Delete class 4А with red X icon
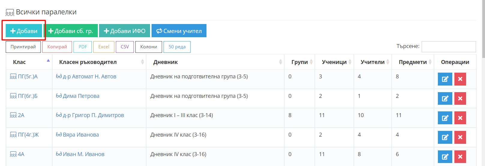 pos(460,157)
